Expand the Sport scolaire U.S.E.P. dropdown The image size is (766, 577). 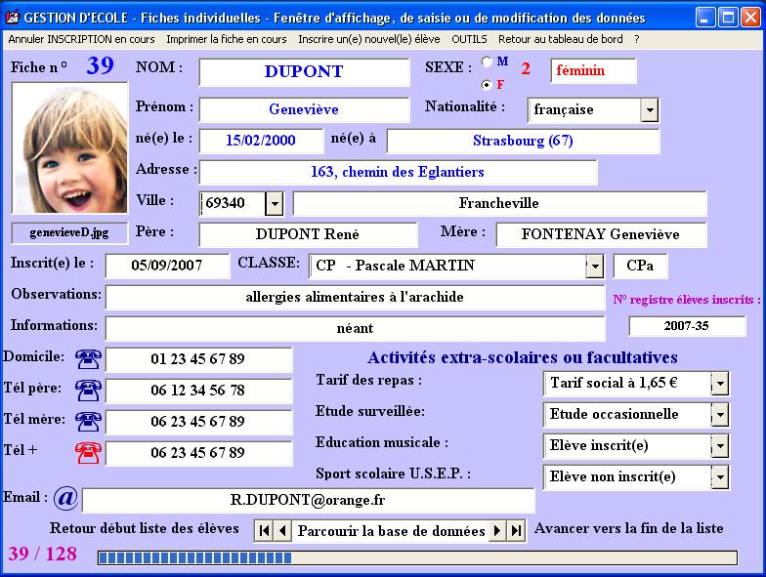coord(720,476)
